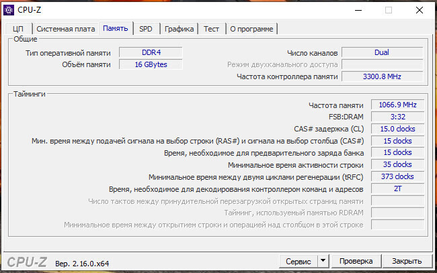Select the 1066.9 MHz memory frequency value

click(x=397, y=105)
